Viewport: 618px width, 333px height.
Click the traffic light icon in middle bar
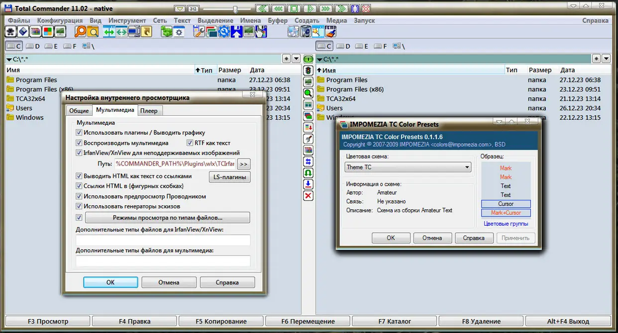tap(308, 70)
